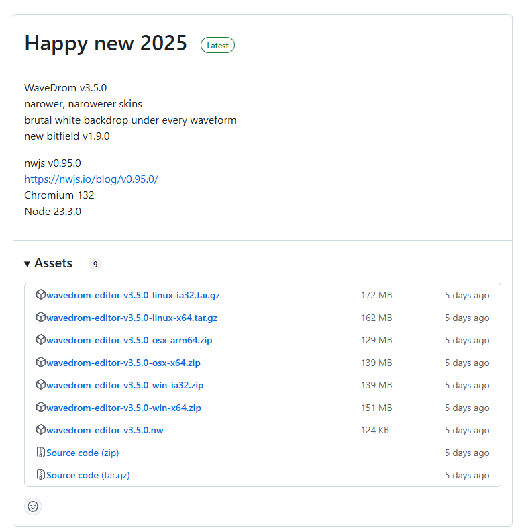Click 5 days ago for Source code (zip)

467,453
